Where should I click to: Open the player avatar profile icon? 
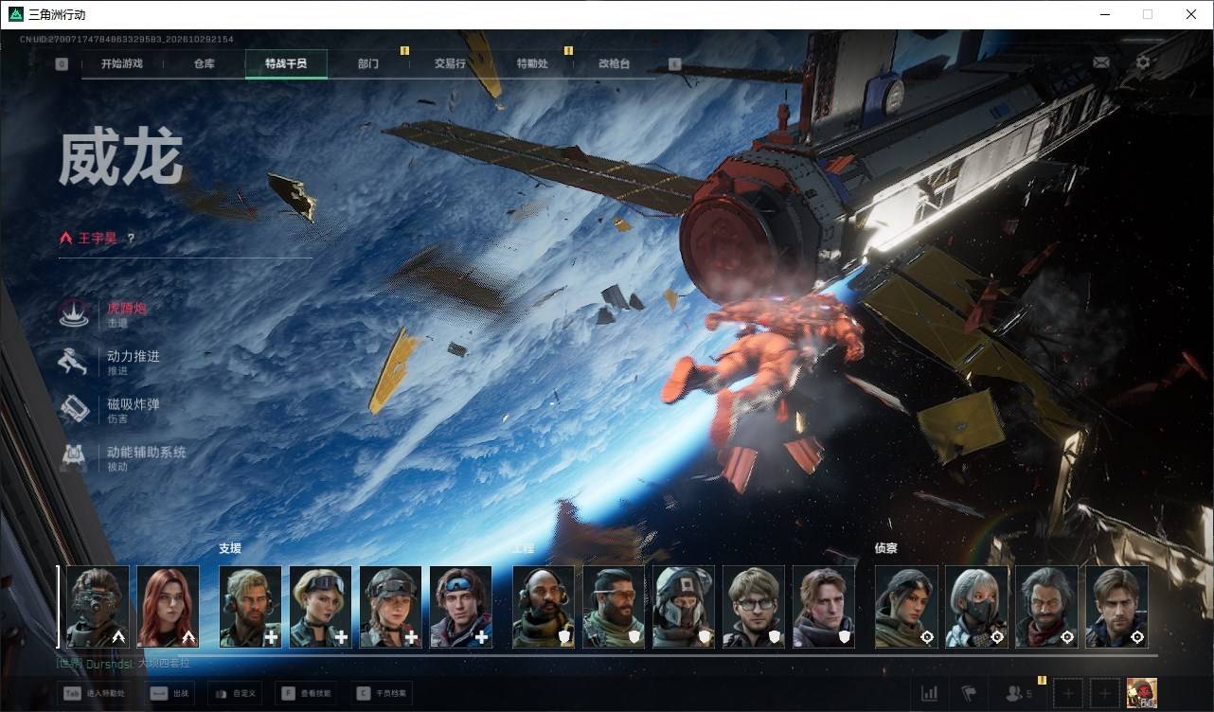click(1142, 693)
